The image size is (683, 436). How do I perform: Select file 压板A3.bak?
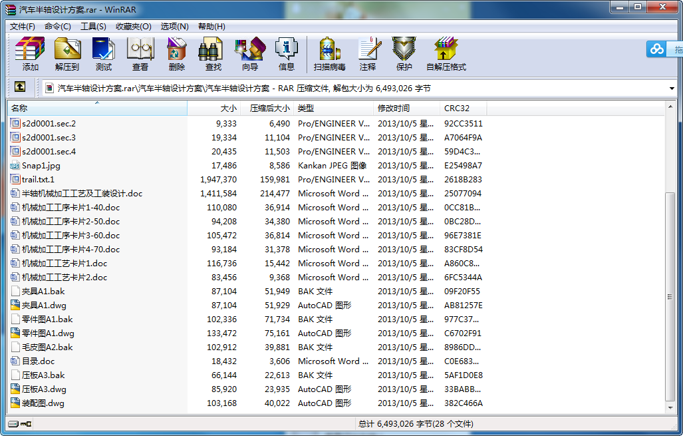[x=43, y=375]
